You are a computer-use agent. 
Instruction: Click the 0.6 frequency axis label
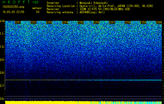(x=2, y=99)
